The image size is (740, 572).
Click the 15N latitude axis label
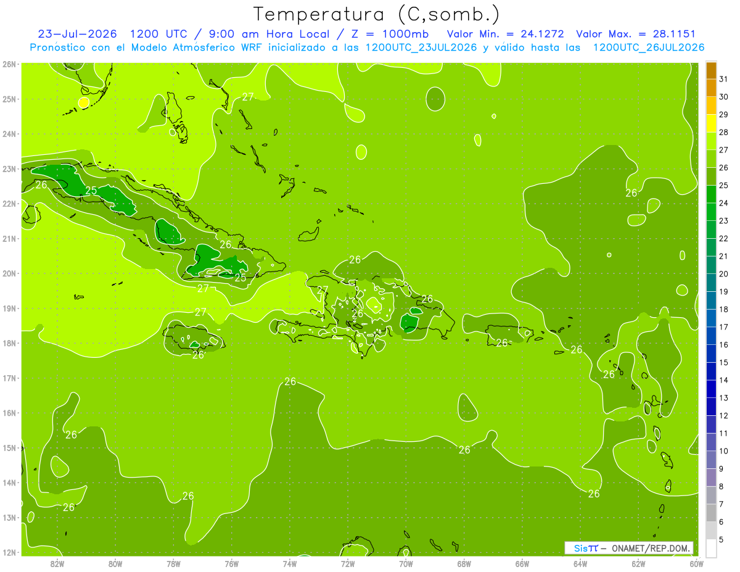[9, 447]
